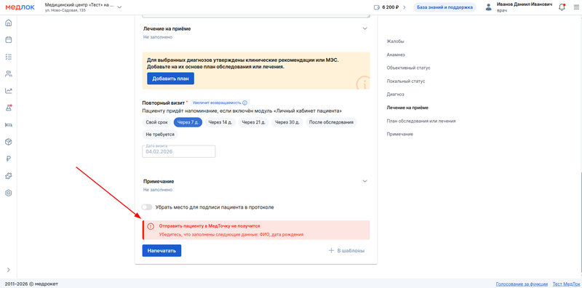The width and height of the screenshot is (582, 288).
Task: Go to План обследования или лечения
Action: [421, 121]
